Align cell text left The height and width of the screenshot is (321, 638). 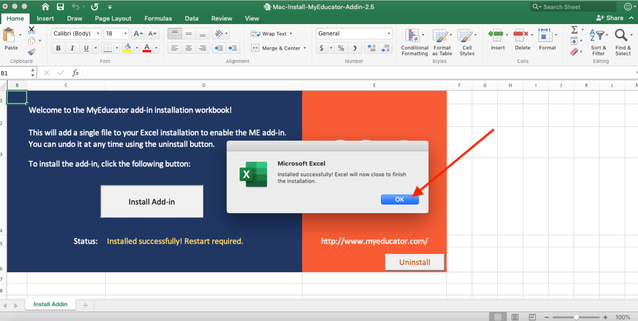point(175,48)
